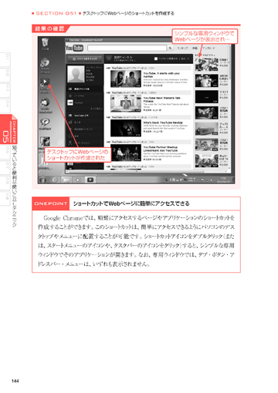Open Internet Explorer from the taskbar
Image resolution: width=278 pixels, height=393 pixels.
pos(55,180)
